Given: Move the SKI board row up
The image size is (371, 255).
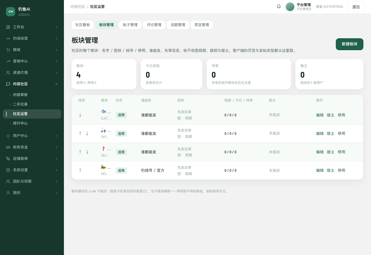Looking at the screenshot, I should (x=80, y=133).
